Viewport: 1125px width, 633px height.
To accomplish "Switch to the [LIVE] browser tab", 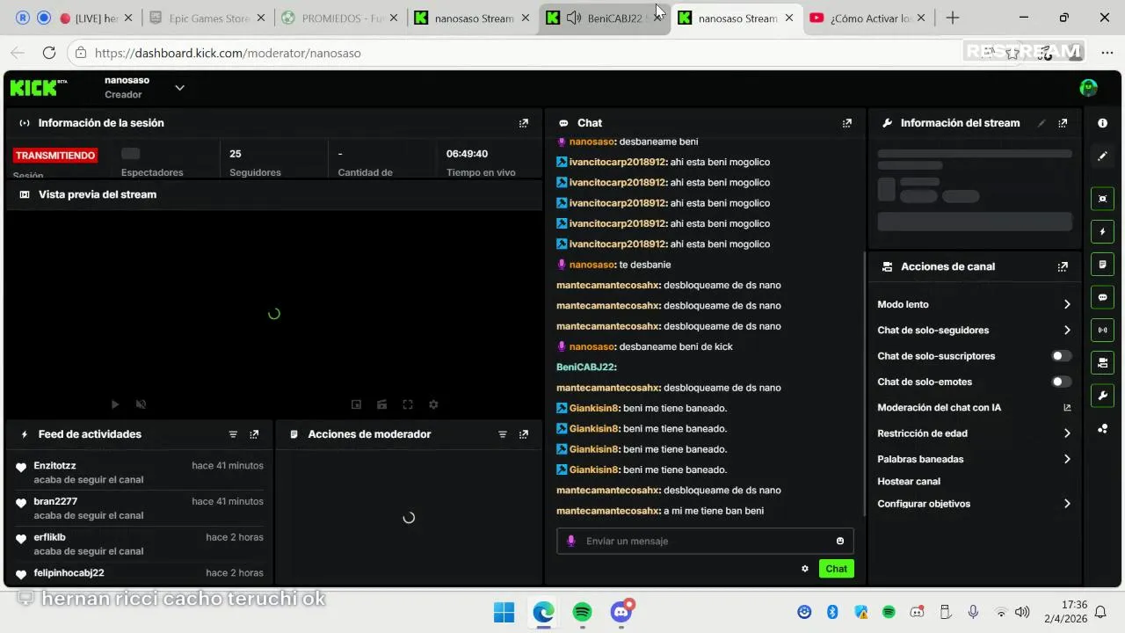I will 97,18.
